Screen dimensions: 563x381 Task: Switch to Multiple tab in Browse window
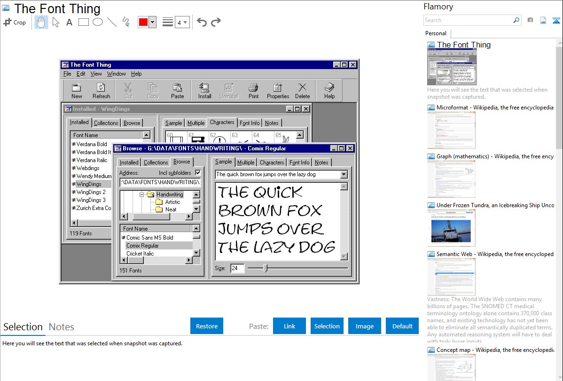click(246, 162)
